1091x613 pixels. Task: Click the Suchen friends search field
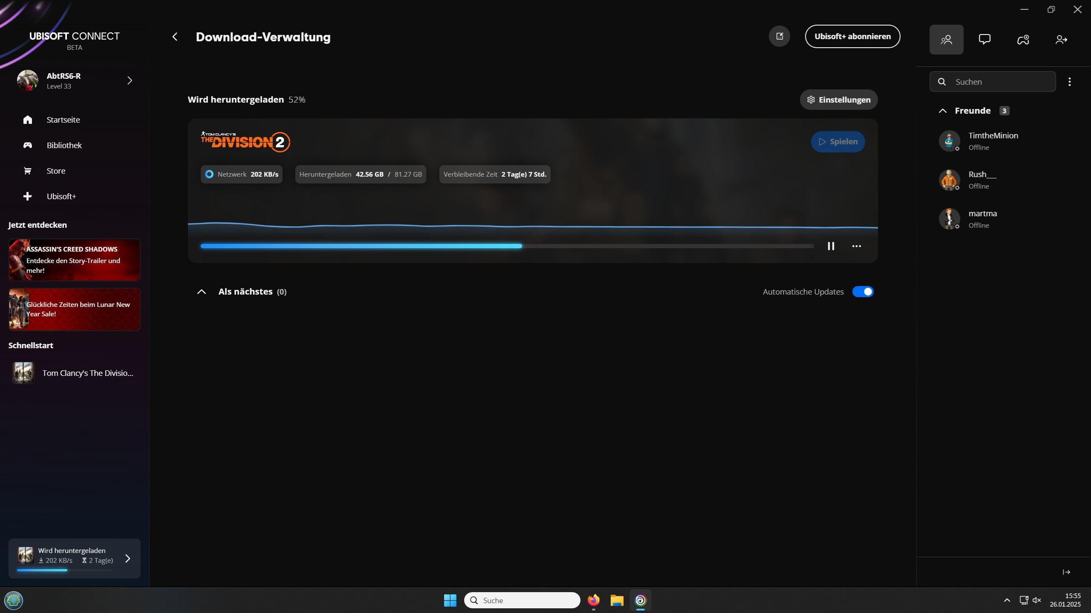tap(993, 82)
